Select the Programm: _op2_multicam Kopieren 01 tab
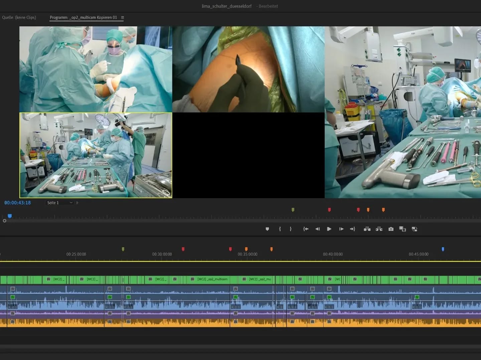The image size is (481, 360). pyautogui.click(x=84, y=17)
